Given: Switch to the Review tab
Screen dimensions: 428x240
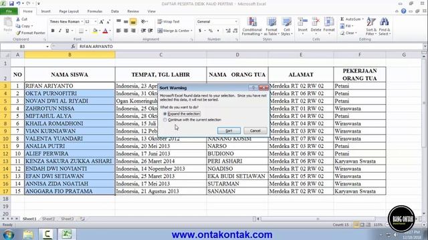Looking at the screenshot, I should pos(133,11).
